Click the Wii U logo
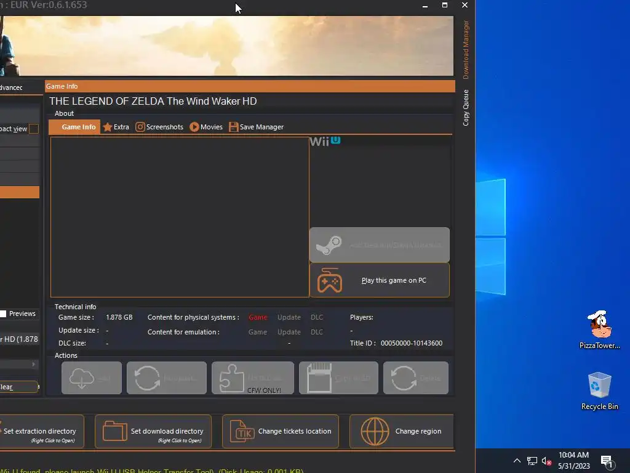This screenshot has width=630, height=473. coord(325,141)
